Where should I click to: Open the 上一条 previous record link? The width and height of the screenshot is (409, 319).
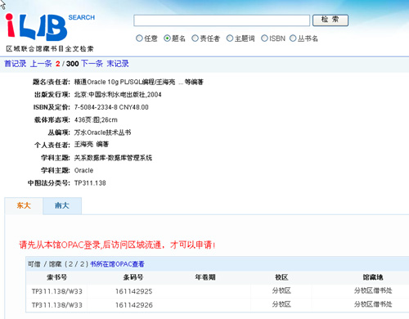click(41, 64)
